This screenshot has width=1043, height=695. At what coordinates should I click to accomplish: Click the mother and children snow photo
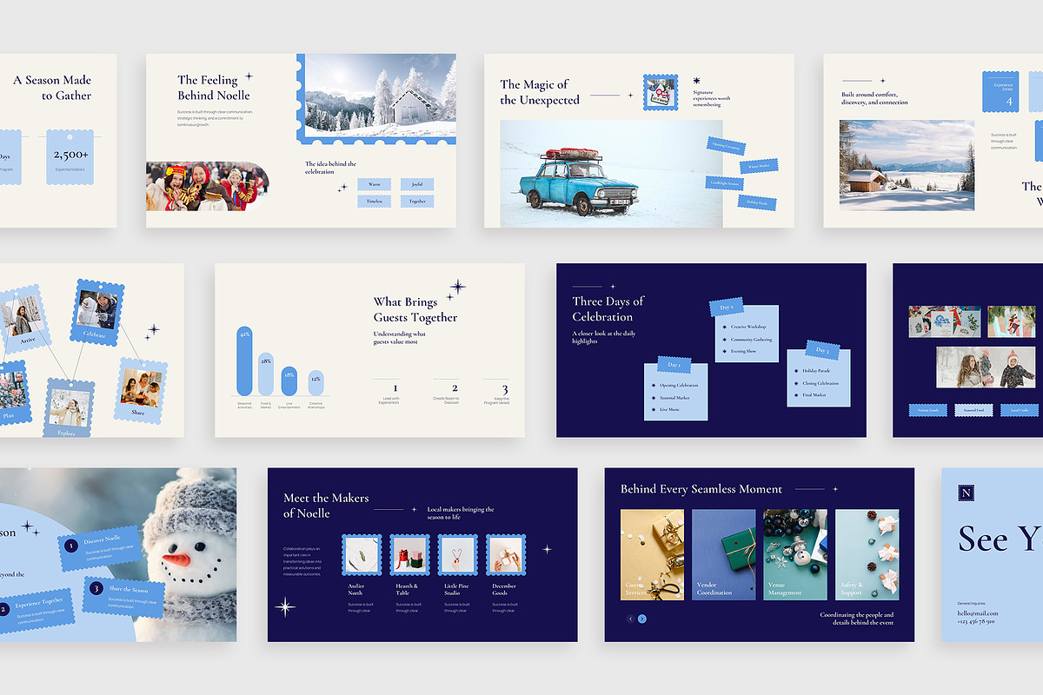click(x=986, y=367)
